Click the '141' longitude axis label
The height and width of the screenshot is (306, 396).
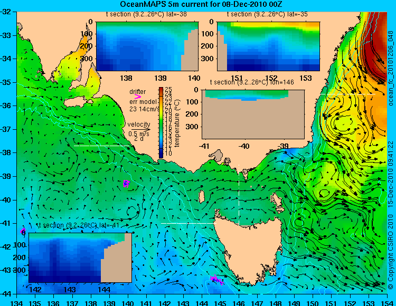pyautogui.click(x=146, y=303)
